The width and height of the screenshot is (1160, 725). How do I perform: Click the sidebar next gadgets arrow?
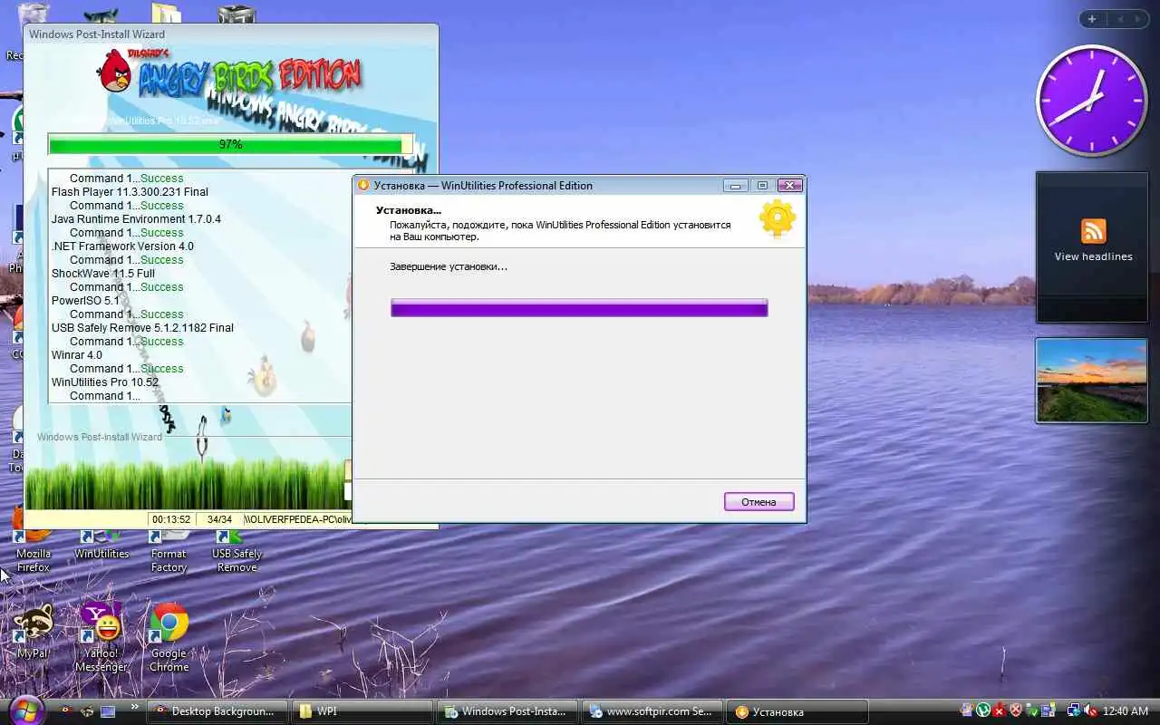coord(1138,19)
